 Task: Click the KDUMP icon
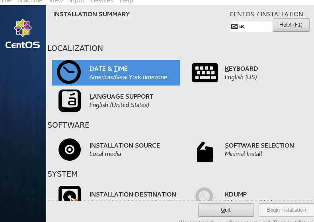coord(205,194)
